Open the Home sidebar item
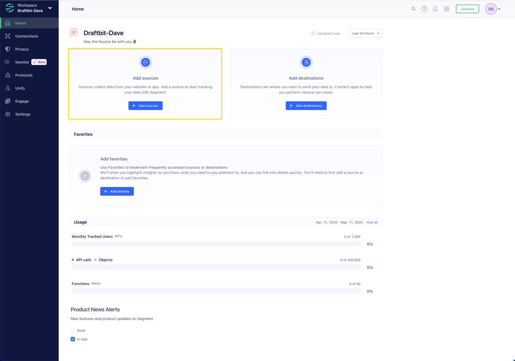This screenshot has width=515, height=361. click(x=29, y=23)
